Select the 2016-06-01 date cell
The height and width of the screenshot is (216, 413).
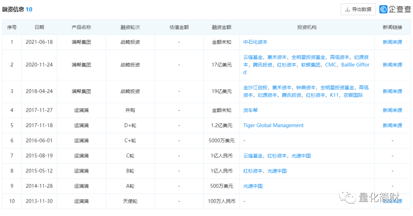(39, 141)
